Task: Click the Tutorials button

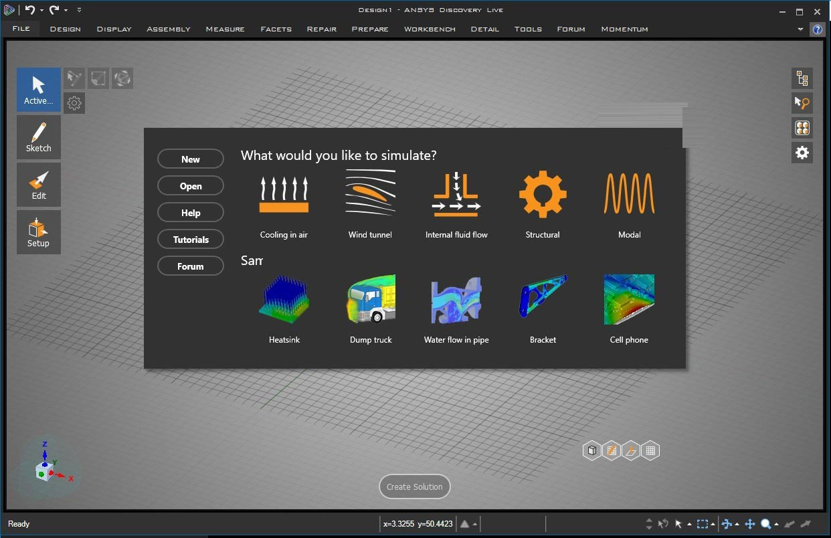Action: [x=190, y=239]
